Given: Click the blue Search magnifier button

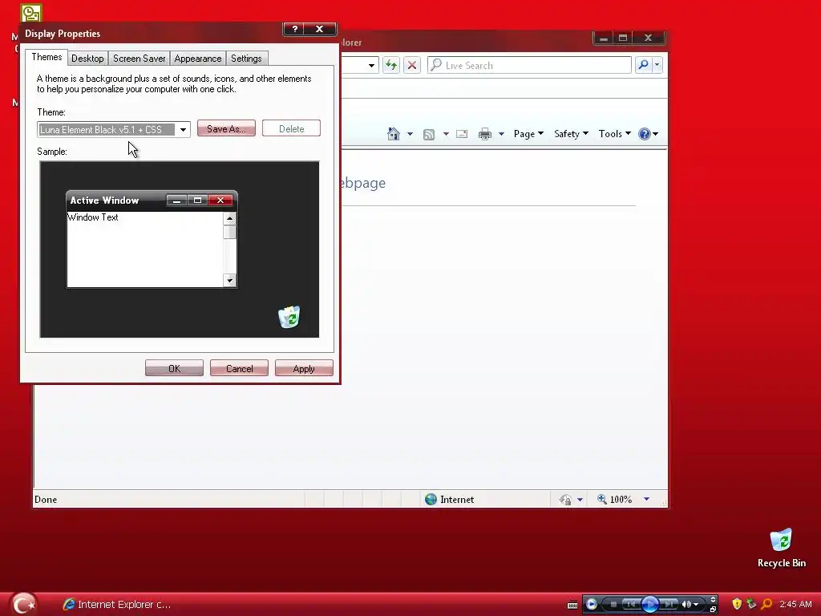Looking at the screenshot, I should 644,65.
